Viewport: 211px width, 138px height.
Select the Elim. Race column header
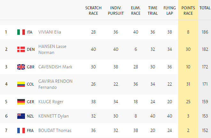136,11
